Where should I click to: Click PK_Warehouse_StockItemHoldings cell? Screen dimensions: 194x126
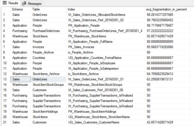(x=105, y=112)
